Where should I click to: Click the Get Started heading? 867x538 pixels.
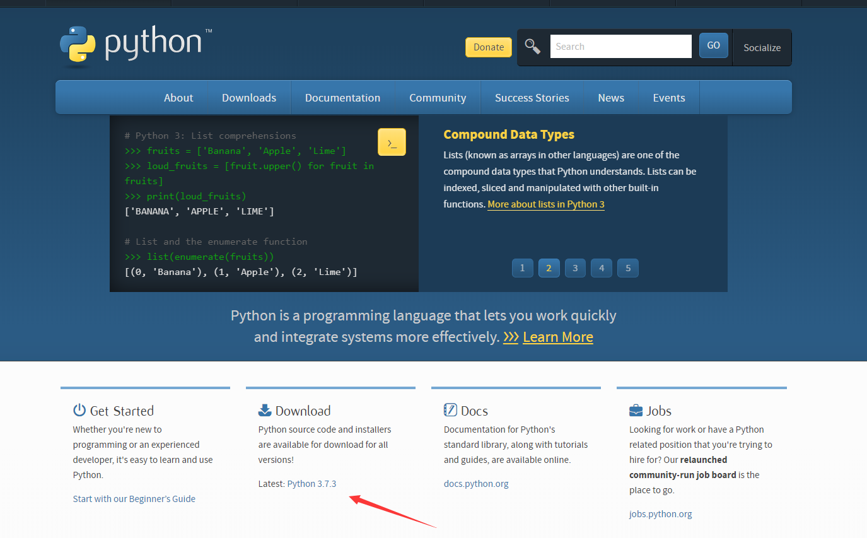[122, 411]
